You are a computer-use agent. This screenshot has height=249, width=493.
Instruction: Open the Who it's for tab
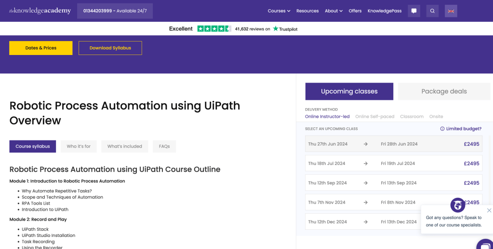[x=79, y=146]
